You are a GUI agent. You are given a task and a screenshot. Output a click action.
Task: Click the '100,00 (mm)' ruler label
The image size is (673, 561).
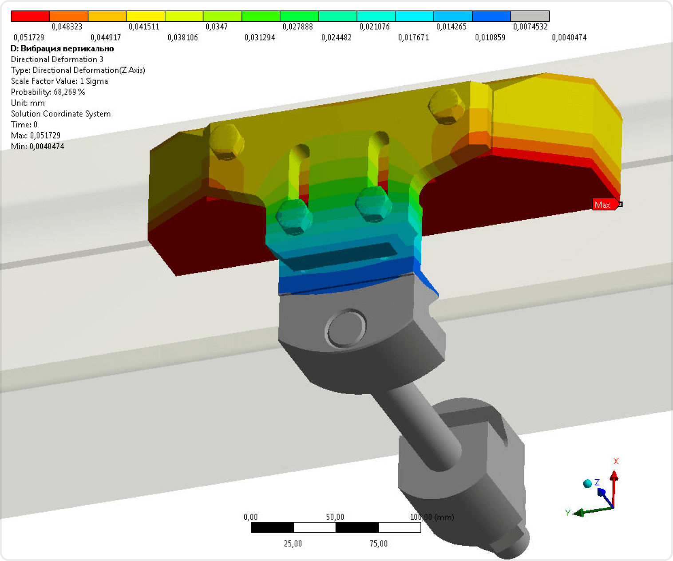pos(432,517)
